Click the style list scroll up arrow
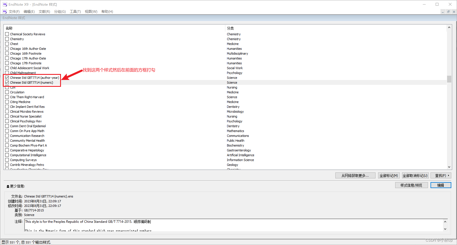Screen dimensions: 457x245 coord(449,28)
